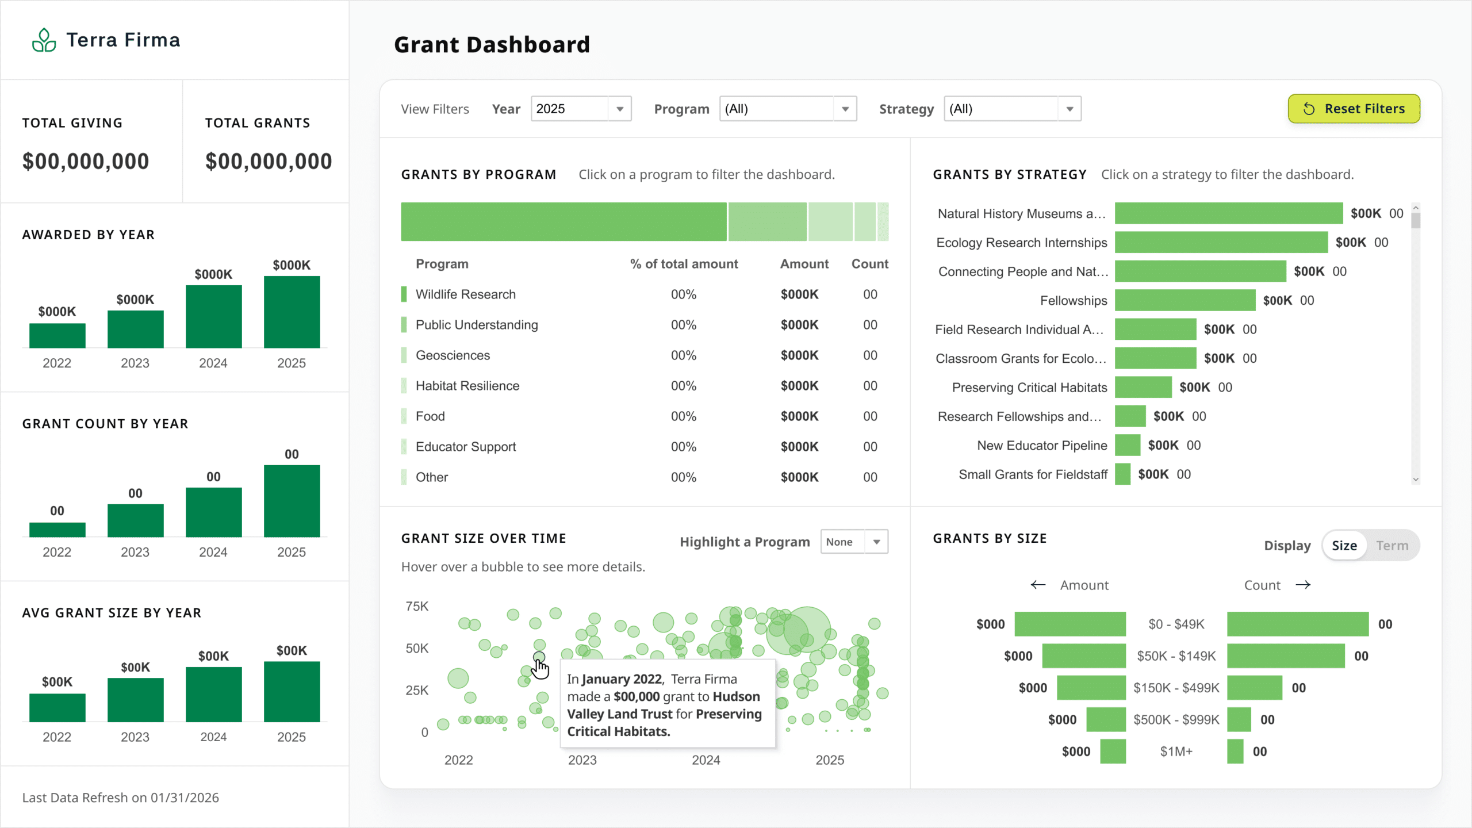Expand the Program filter dropdown

[x=788, y=109]
